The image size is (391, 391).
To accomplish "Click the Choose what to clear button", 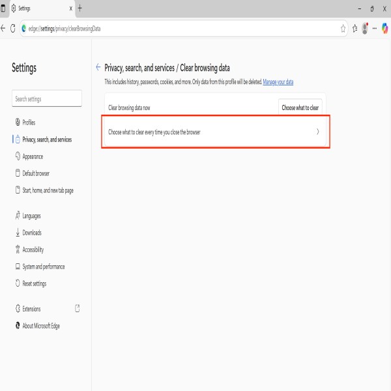I will (300, 108).
